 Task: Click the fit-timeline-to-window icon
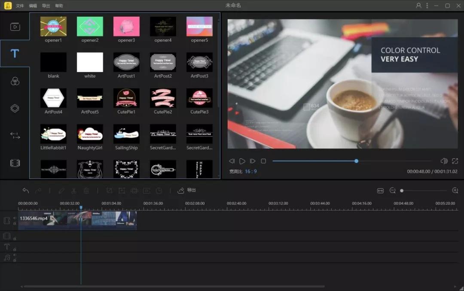380,191
